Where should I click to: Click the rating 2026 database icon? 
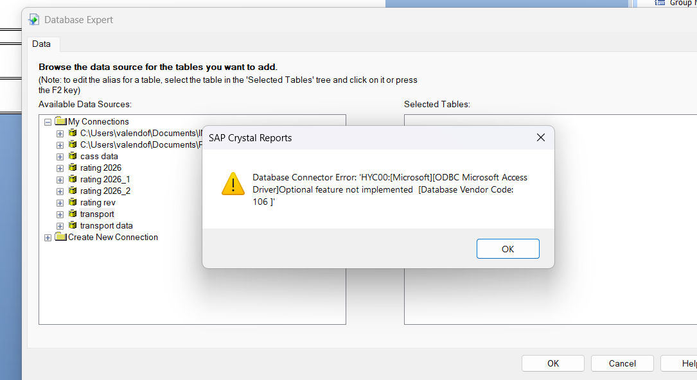(x=73, y=168)
